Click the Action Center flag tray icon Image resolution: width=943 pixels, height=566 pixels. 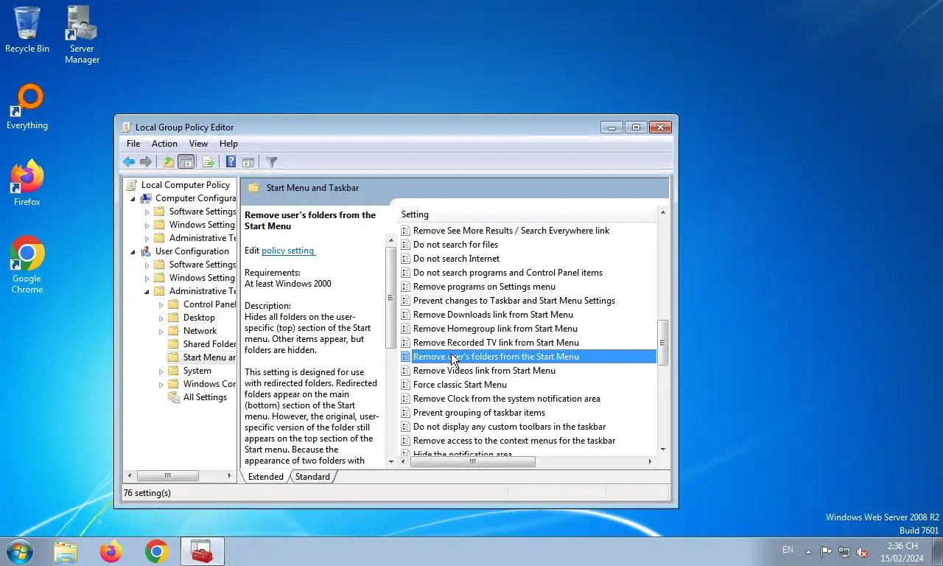pyautogui.click(x=826, y=552)
